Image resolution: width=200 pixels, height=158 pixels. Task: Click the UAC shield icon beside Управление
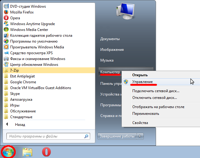[x=126, y=82]
